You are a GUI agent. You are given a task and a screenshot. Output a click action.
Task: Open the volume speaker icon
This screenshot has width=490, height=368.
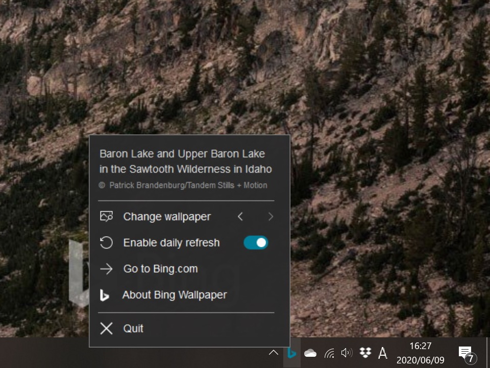click(x=347, y=353)
